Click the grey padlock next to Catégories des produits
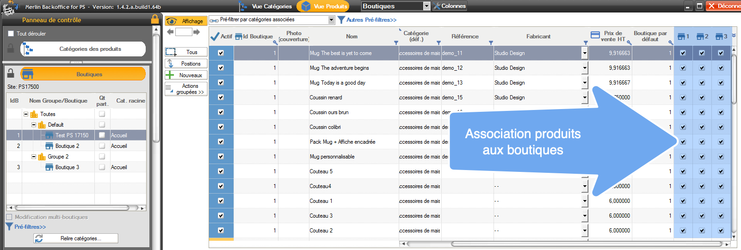Viewport: 741px width, 250px height. [x=11, y=48]
